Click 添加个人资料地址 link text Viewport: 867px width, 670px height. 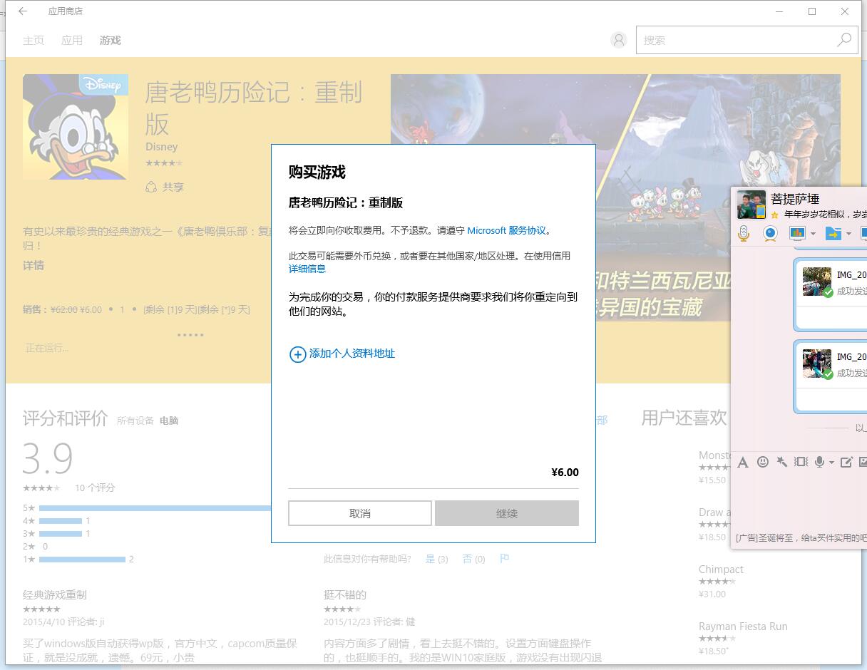point(352,354)
